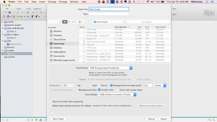Collapse dialog with Export As chevron

[x=132, y=9]
